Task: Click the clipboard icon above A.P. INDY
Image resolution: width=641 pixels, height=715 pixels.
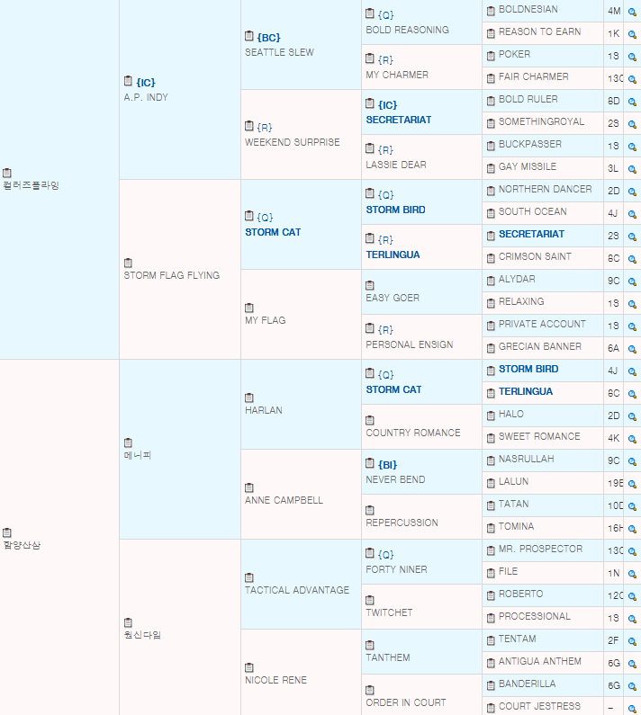Action: (128, 82)
